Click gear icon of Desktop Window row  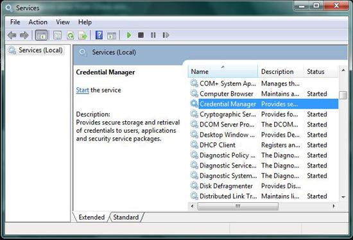point(194,134)
